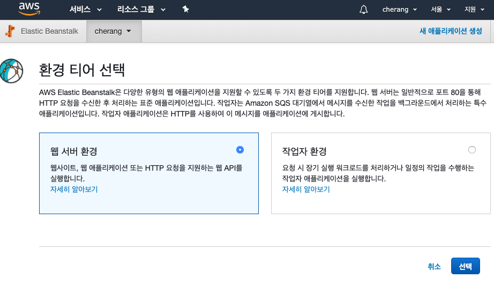Click the 작업자 환경 card title
This screenshot has width=494, height=285.
304,151
